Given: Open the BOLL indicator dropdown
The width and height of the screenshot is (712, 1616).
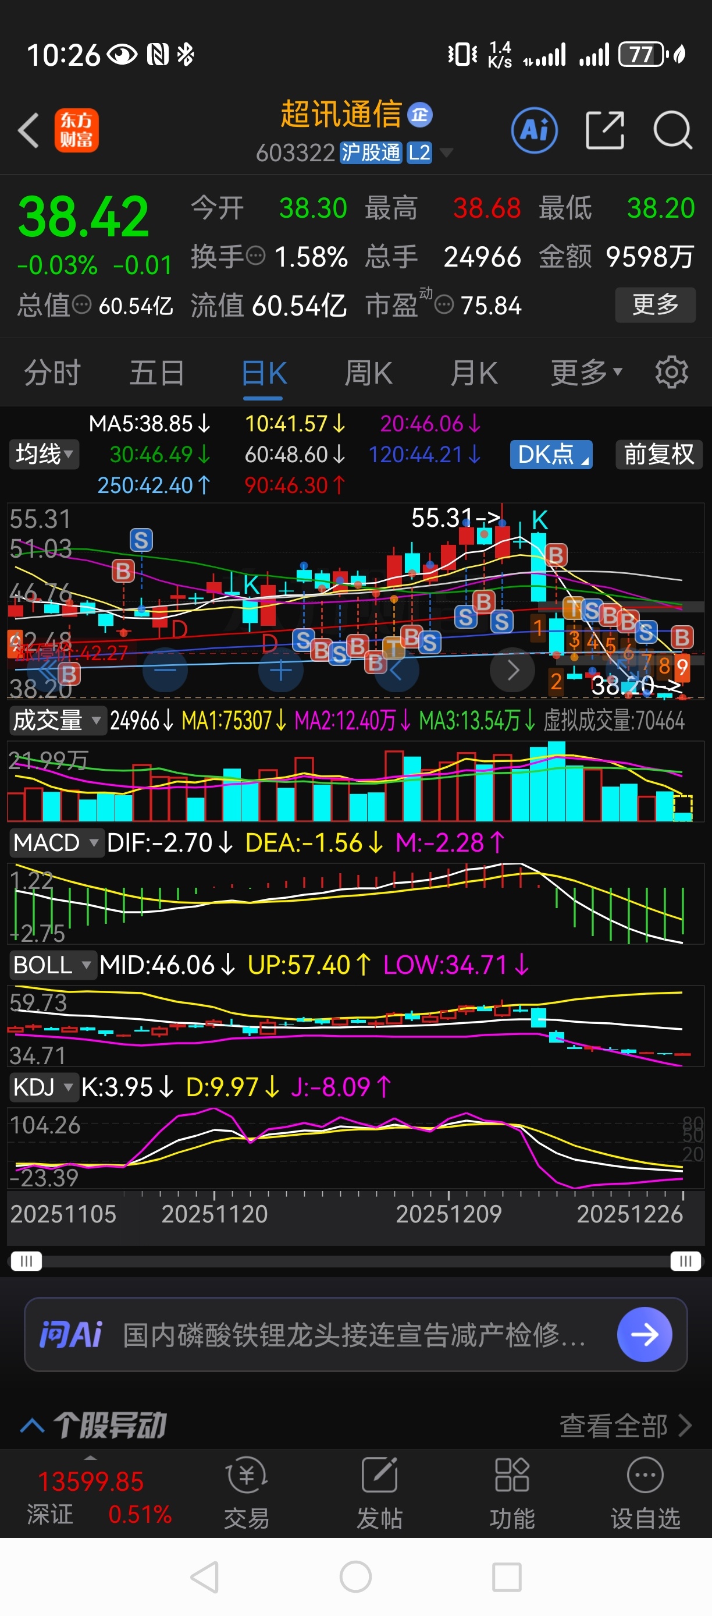Looking at the screenshot, I should 53,965.
